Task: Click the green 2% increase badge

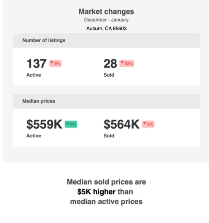Action: pos(71,124)
